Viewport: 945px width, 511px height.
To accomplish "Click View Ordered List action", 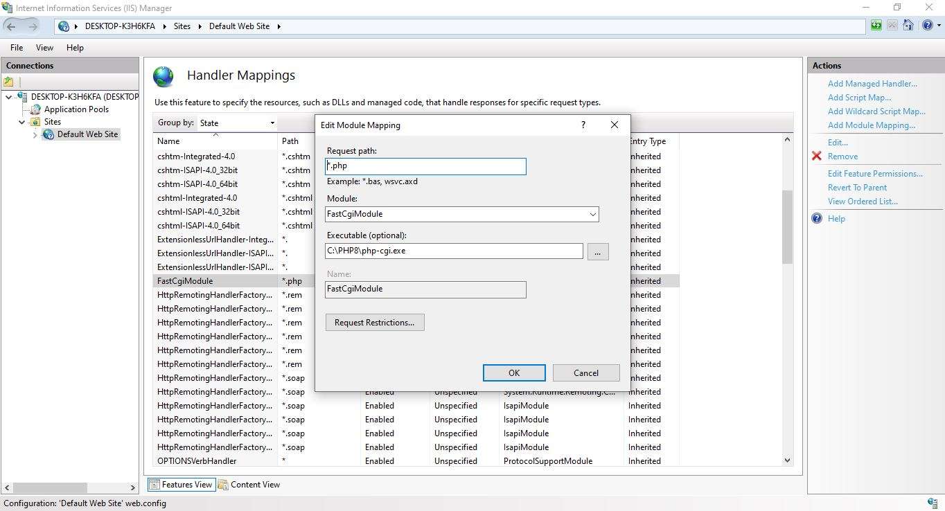I will click(863, 201).
